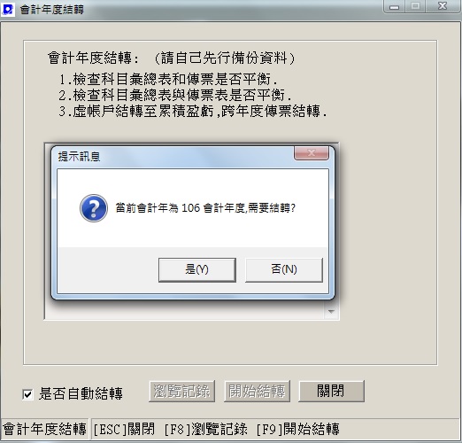Click [ESC]關閉 in the status bar
This screenshot has width=462, height=443.
[x=124, y=430]
